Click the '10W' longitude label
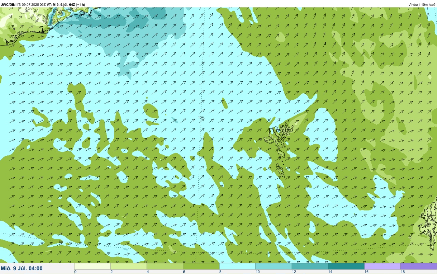 click(x=201, y=118)
